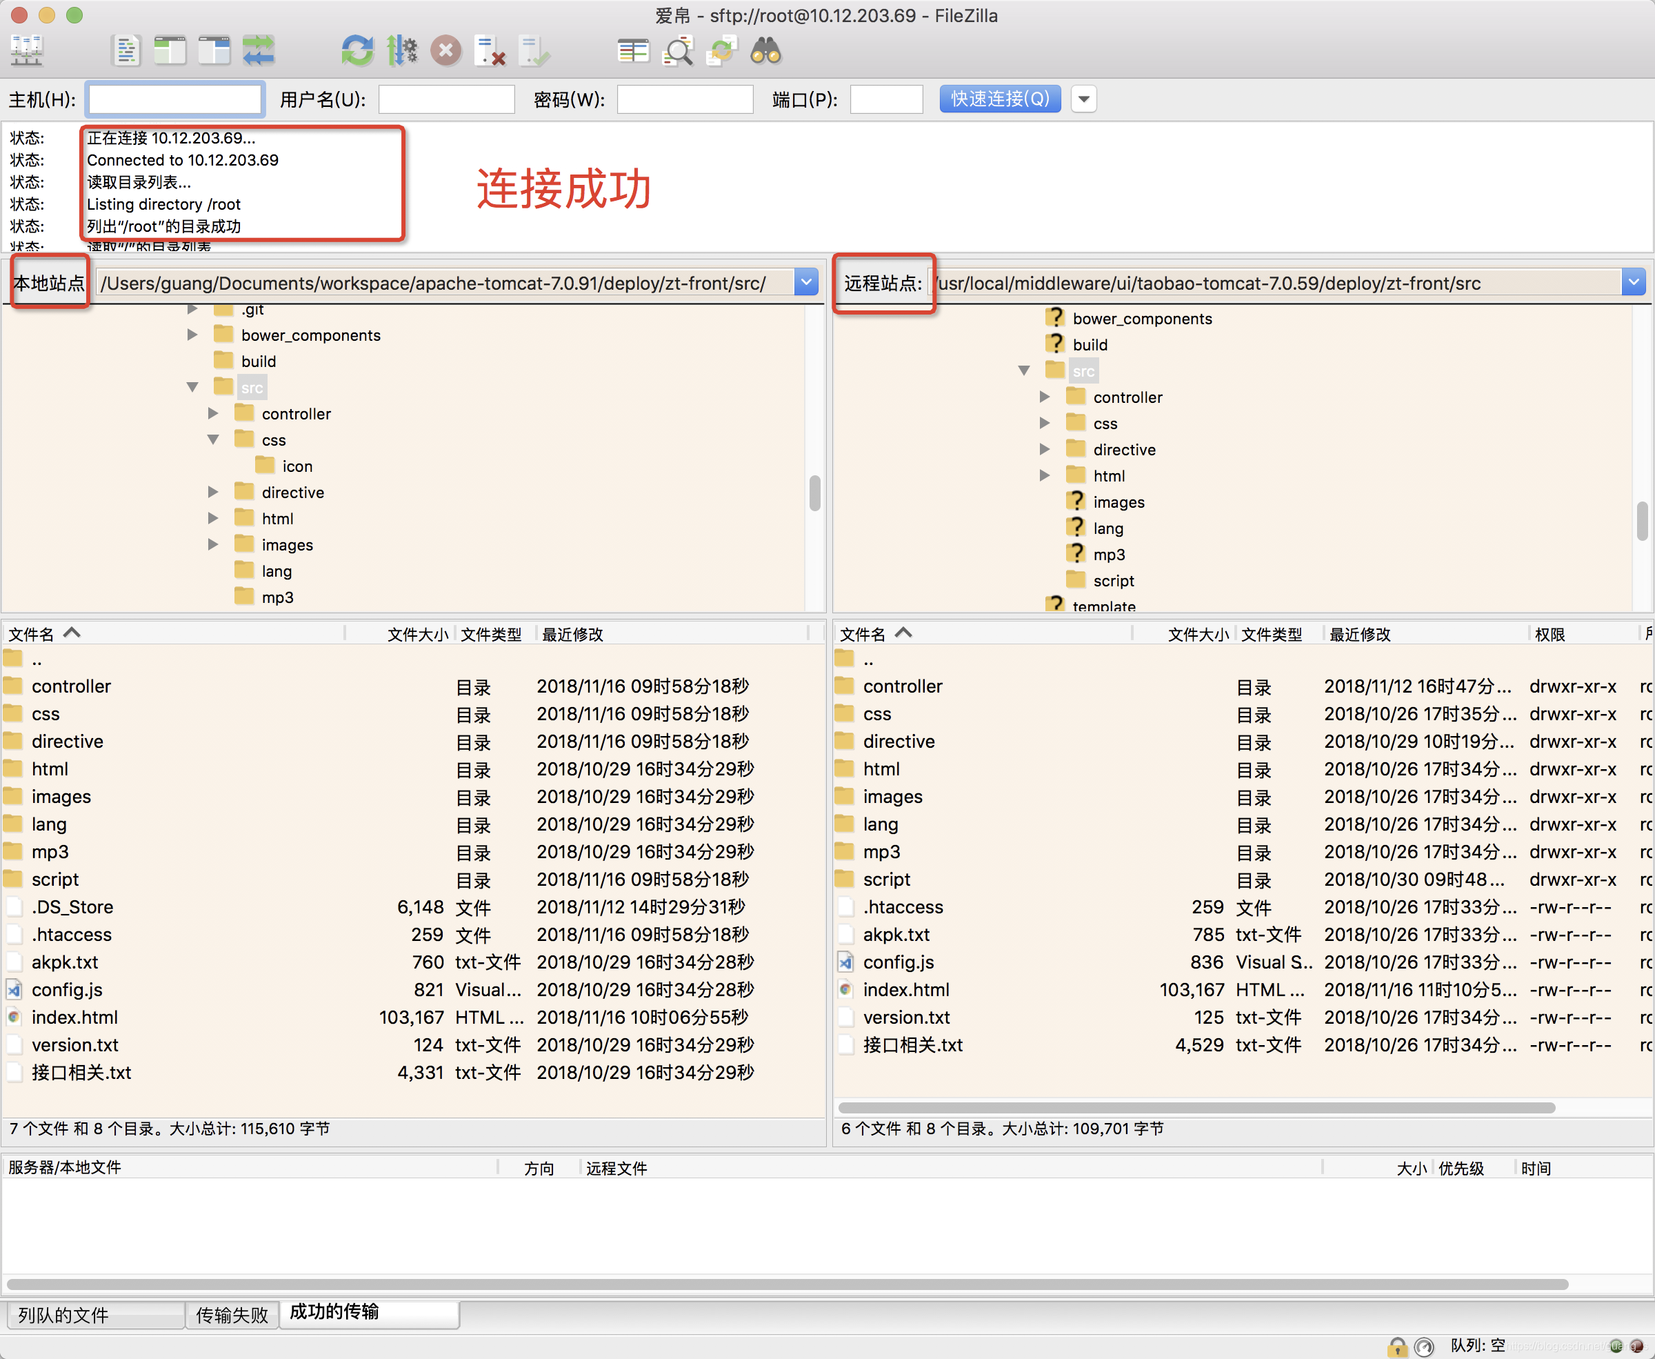Viewport: 1655px width, 1359px height.
Task: Click remote file list horizontal scrollbar
Action: pyautogui.click(x=1196, y=1107)
